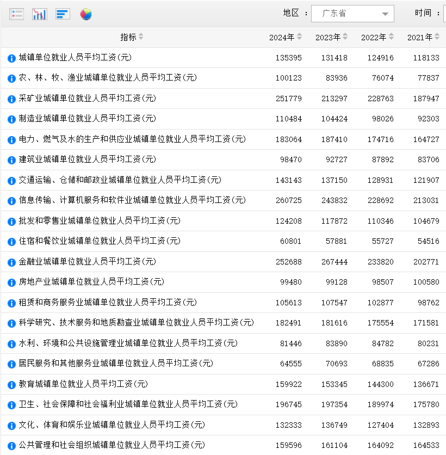Info icon for 批发和零售业 row

coord(11,222)
